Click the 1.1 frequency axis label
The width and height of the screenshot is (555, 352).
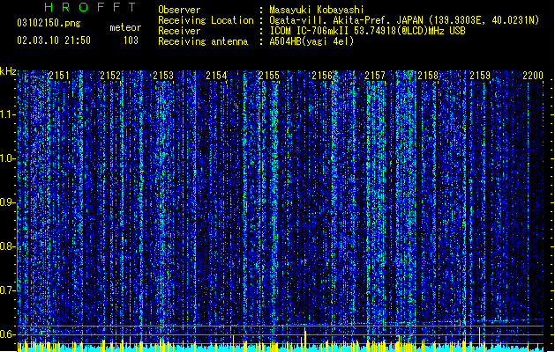coord(7,114)
